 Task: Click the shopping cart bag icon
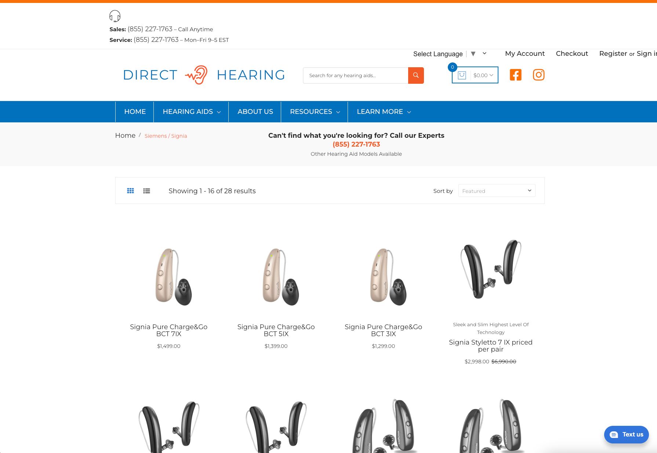(x=462, y=75)
